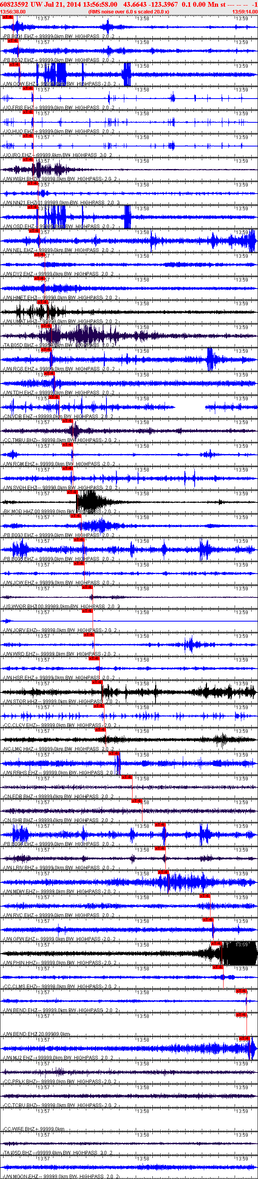The height and width of the screenshot is (1179, 258).
Task: Click the UW MOON EHZ station label
Action: coord(61,1177)
